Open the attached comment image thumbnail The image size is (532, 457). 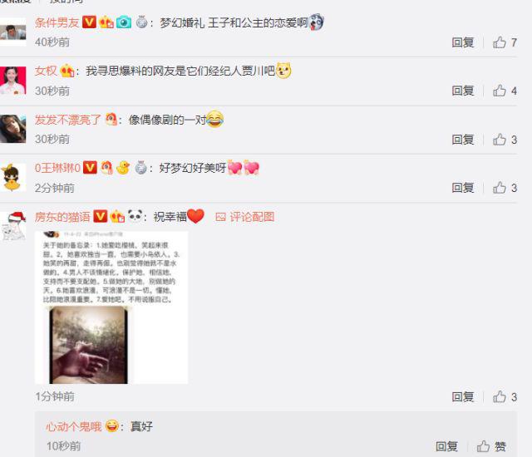point(111,307)
